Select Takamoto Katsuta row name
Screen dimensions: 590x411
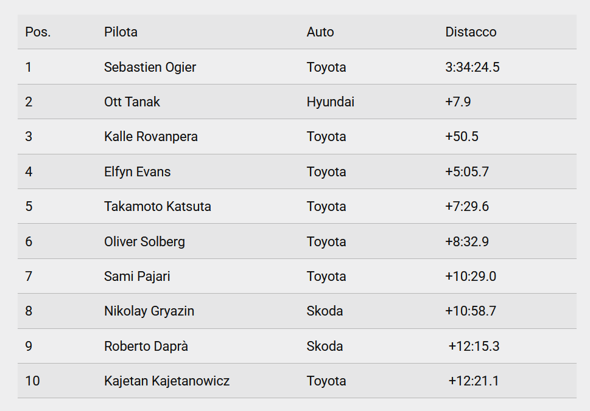(158, 206)
